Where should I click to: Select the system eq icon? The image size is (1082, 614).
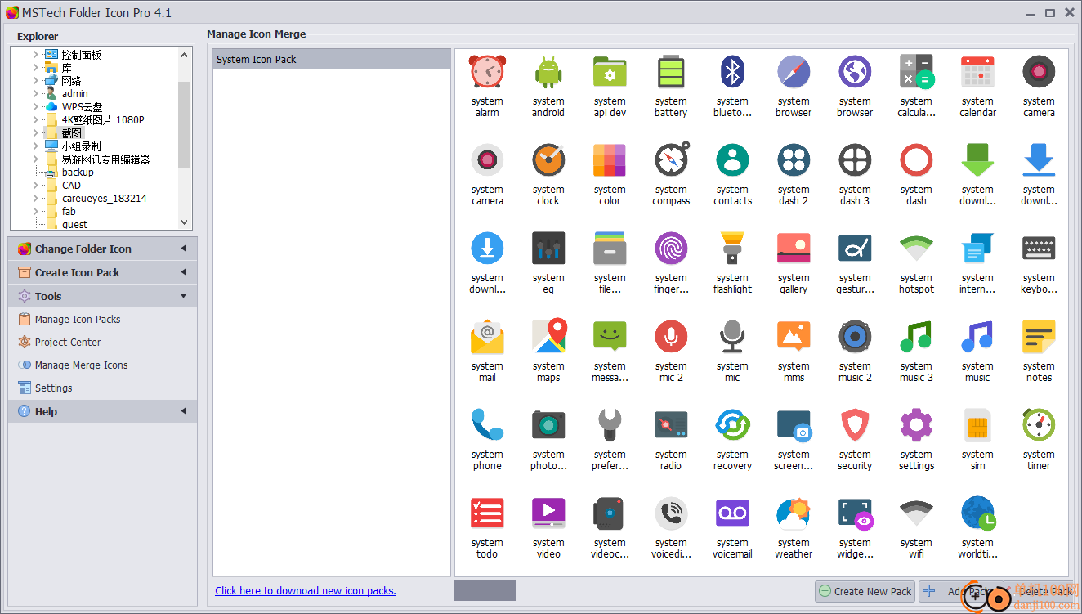tap(548, 249)
